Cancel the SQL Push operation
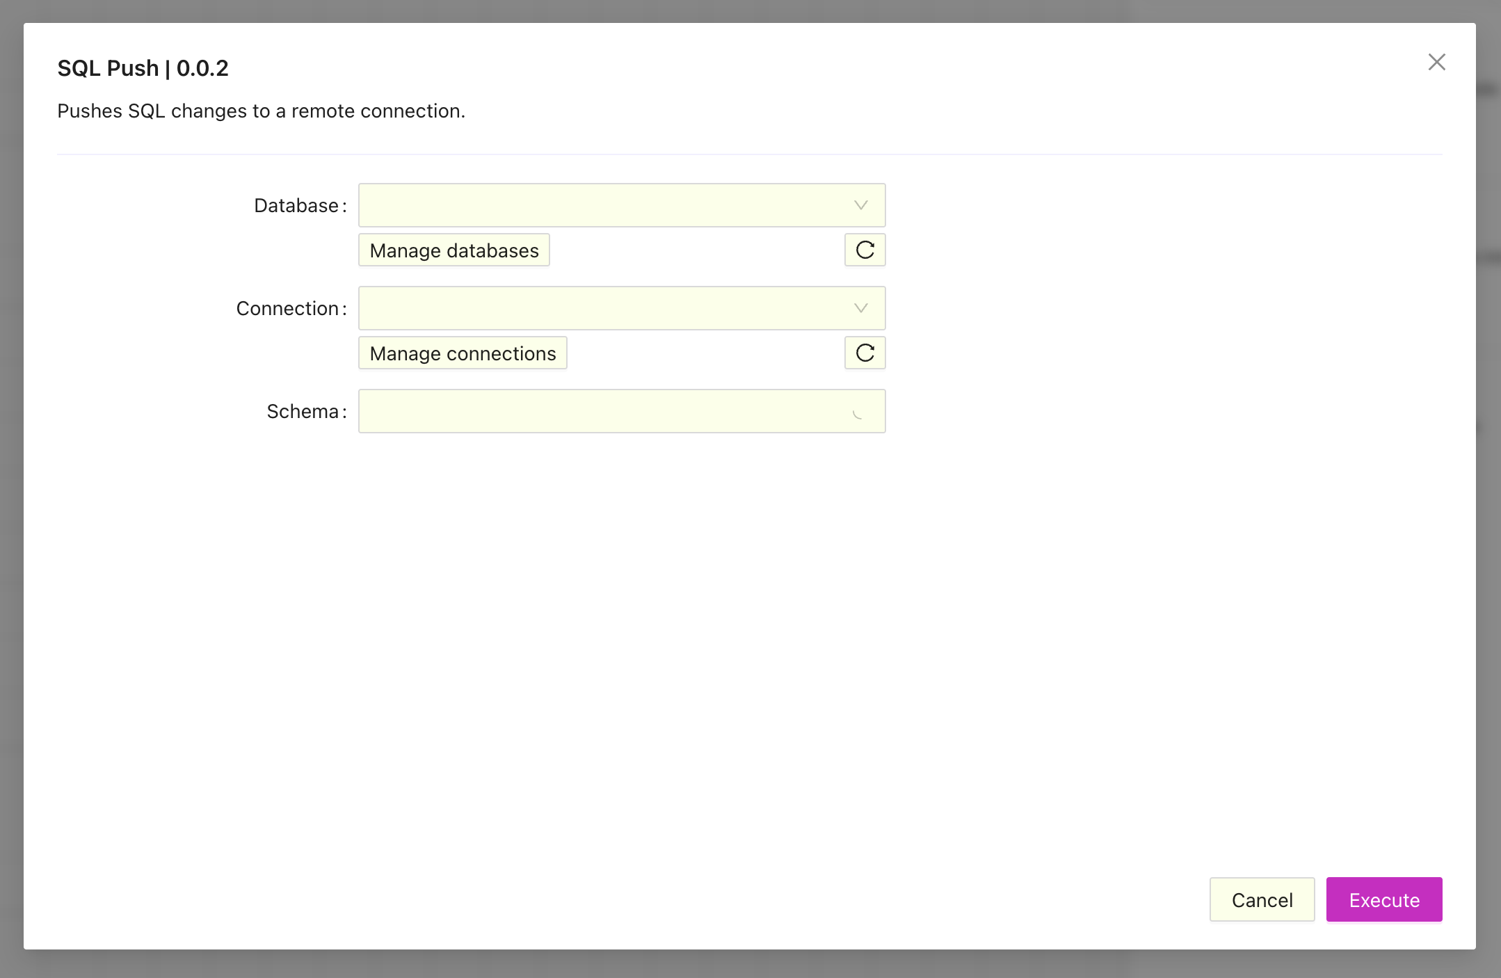Viewport: 1501px width, 978px height. point(1262,899)
